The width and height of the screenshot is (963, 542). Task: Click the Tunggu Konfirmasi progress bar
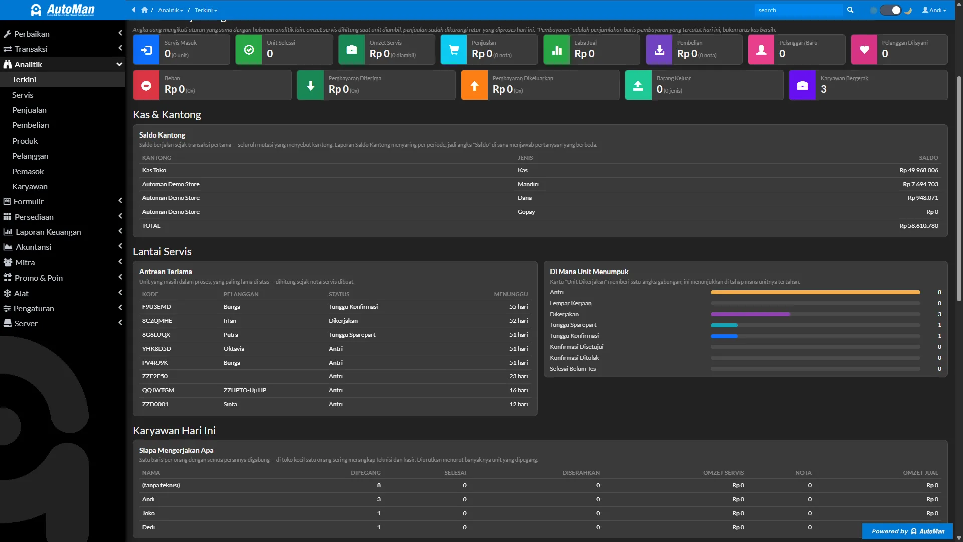coord(816,336)
